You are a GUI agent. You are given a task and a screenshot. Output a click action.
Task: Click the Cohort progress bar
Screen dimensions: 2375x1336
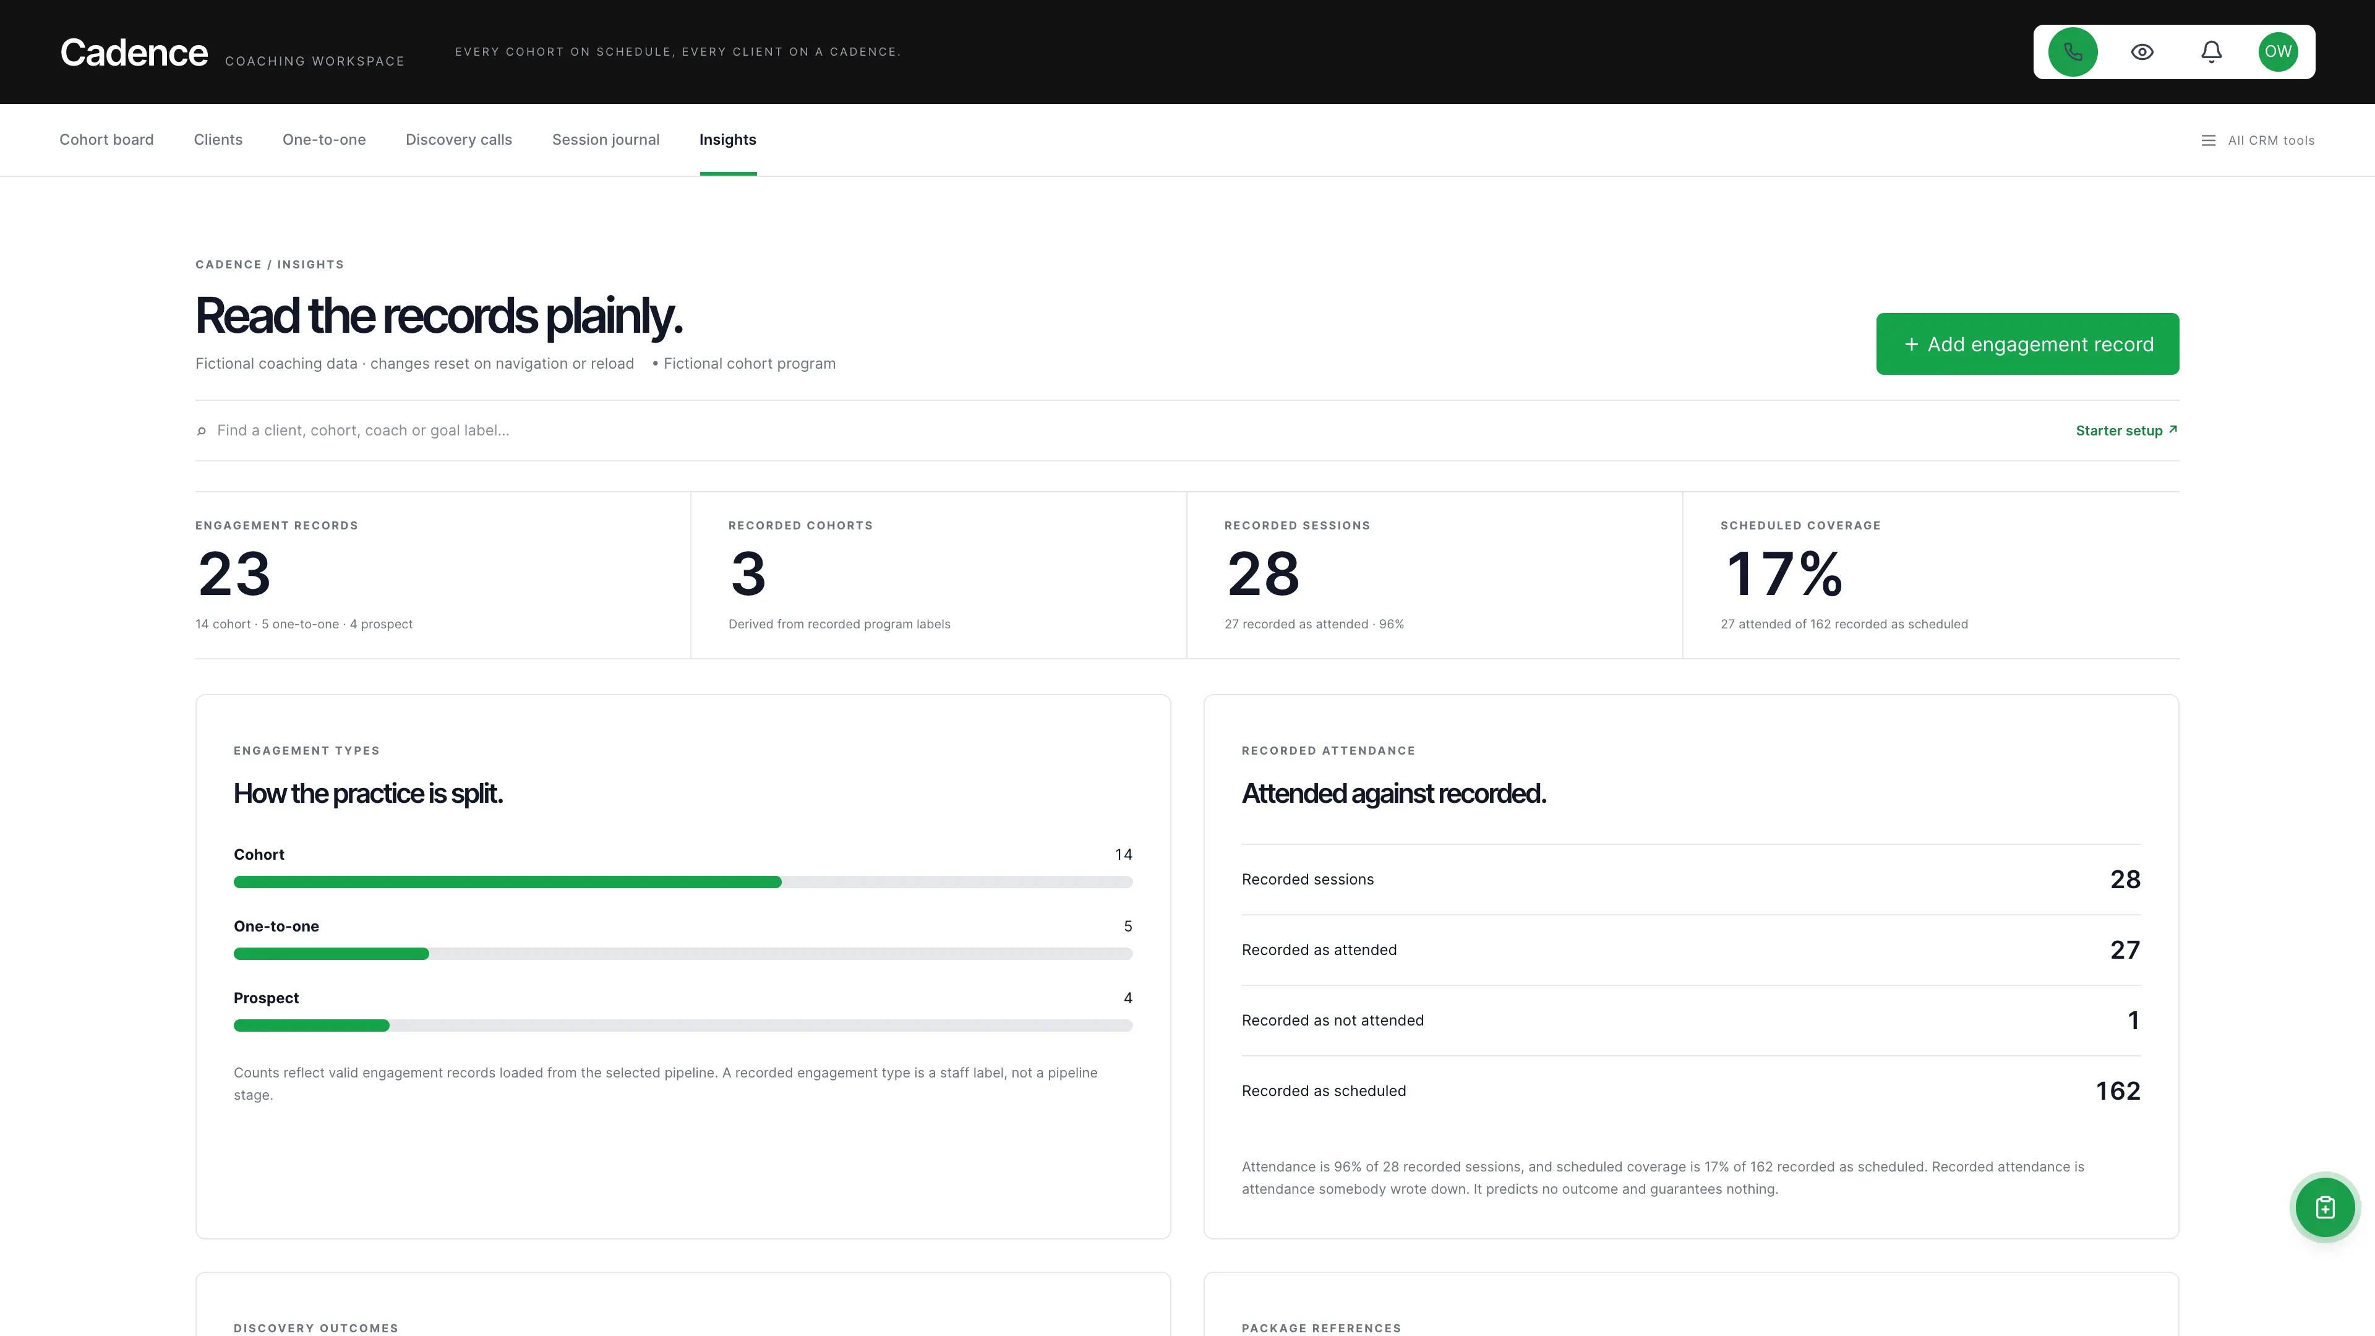tap(682, 883)
